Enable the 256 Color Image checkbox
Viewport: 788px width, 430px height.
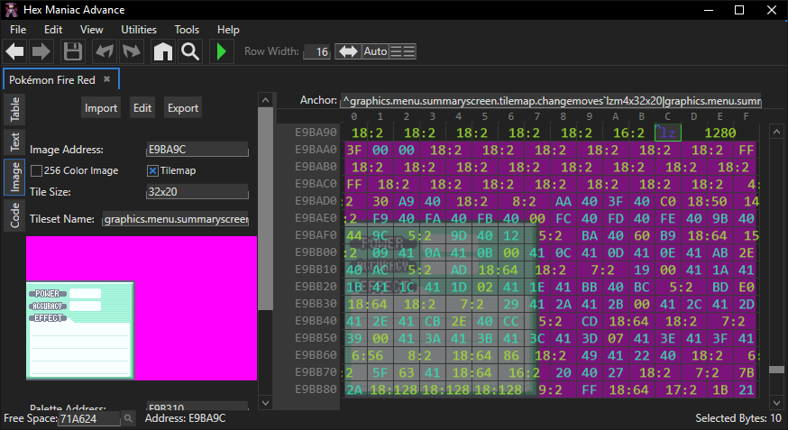point(37,170)
